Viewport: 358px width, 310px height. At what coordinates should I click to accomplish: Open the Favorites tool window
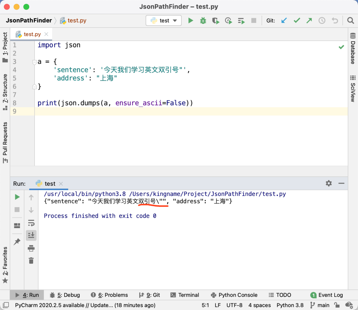coord(5,265)
